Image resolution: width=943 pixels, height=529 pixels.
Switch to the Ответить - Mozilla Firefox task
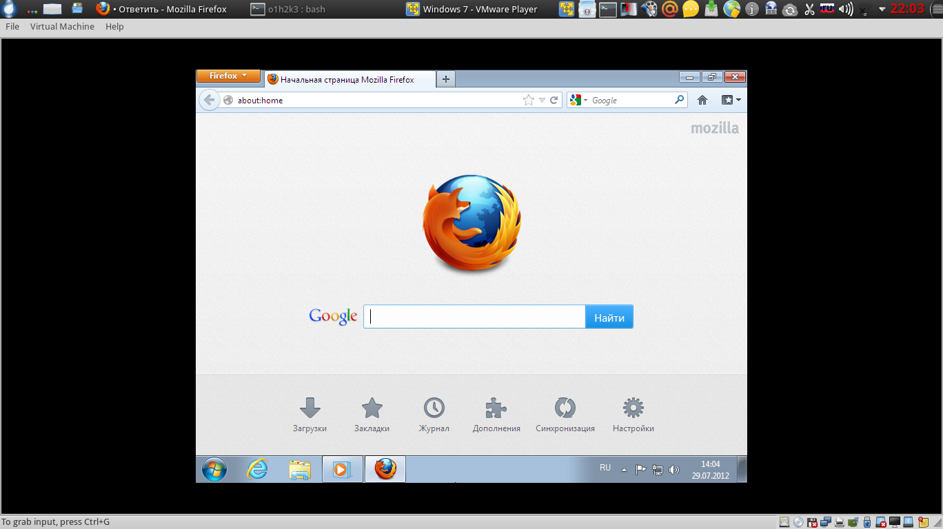(x=162, y=9)
